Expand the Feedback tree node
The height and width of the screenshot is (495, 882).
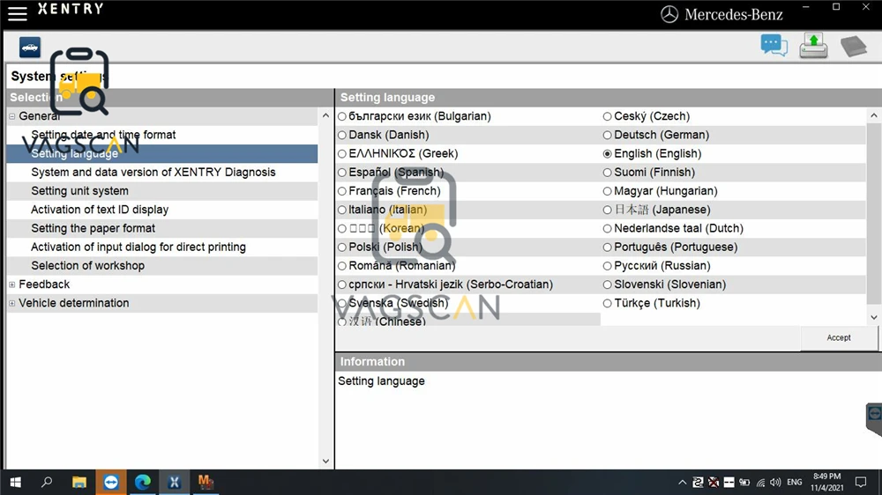tap(11, 284)
